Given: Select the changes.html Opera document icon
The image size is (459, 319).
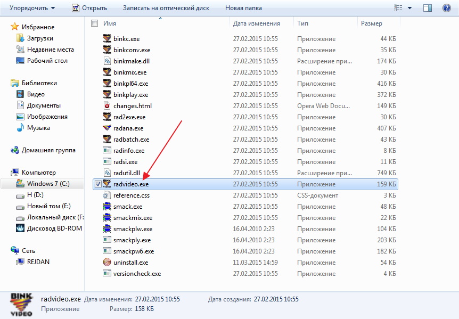Looking at the screenshot, I should [107, 105].
